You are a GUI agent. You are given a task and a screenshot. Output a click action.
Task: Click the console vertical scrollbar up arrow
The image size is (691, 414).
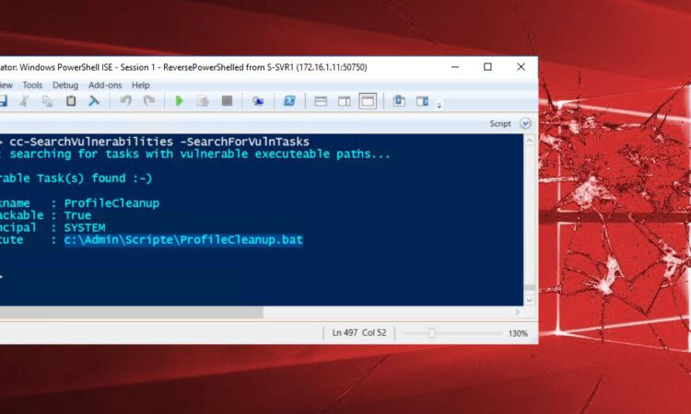point(529,141)
